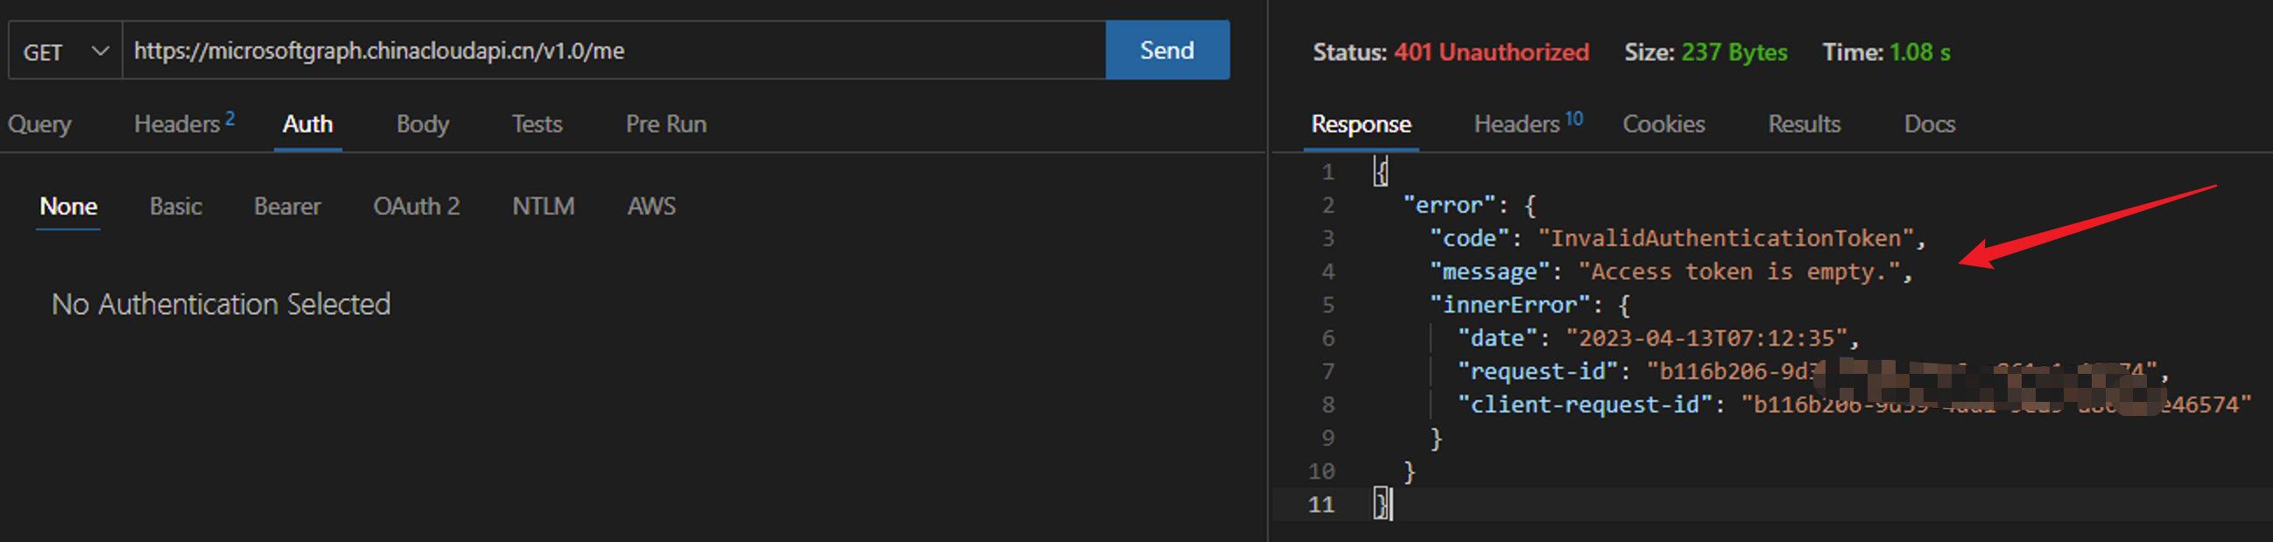Viewport: 2273px width, 542px height.
Task: Switch to the Docs tab
Action: pyautogui.click(x=1929, y=124)
